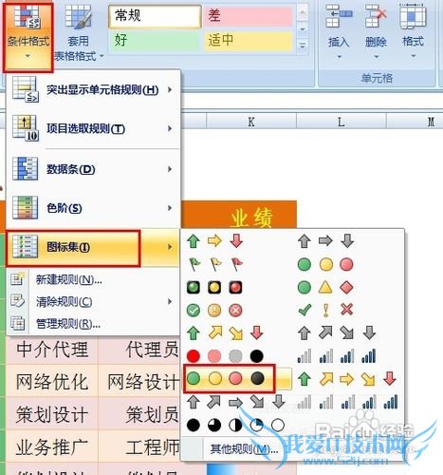
Task: Select the three signs circle-triangle-diamond set
Action: [325, 288]
